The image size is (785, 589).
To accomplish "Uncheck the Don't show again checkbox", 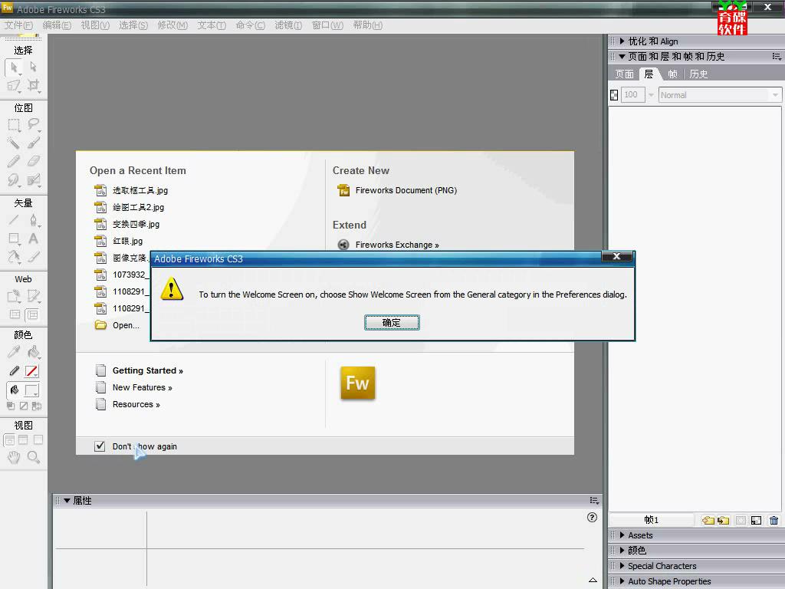I will (x=100, y=446).
